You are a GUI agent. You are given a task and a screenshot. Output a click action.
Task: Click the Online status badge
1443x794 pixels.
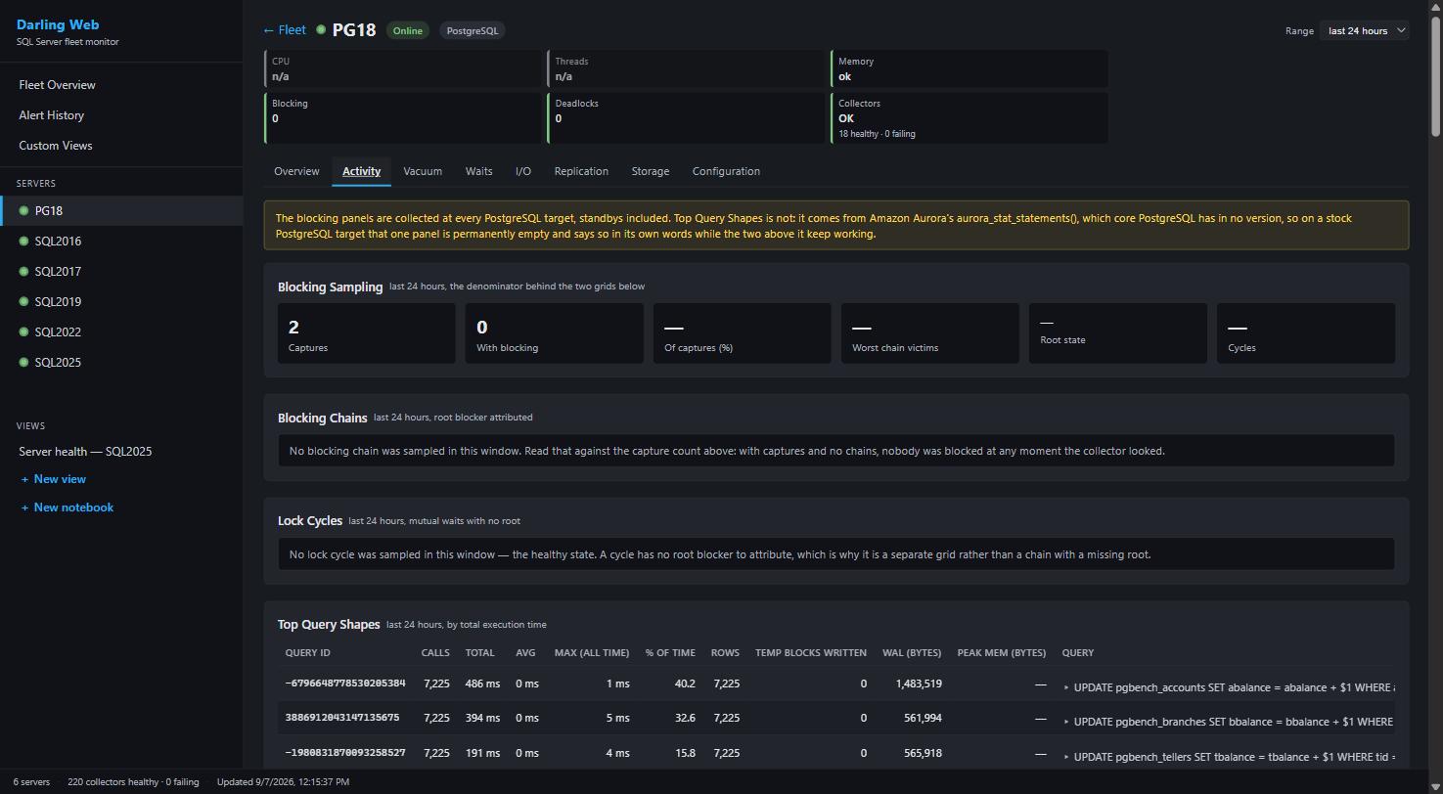408,30
